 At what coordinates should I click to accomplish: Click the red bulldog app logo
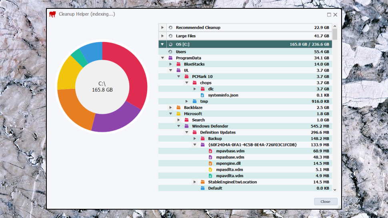click(x=52, y=14)
